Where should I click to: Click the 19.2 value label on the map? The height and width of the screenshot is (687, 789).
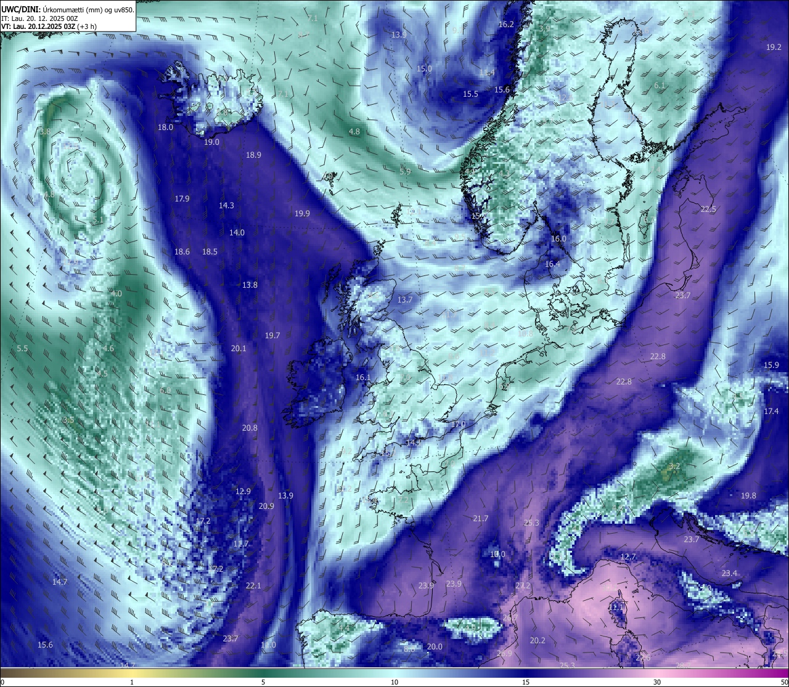click(774, 47)
